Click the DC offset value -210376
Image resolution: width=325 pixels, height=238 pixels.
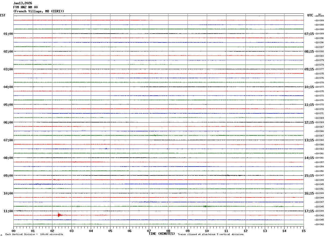(x=319, y=78)
